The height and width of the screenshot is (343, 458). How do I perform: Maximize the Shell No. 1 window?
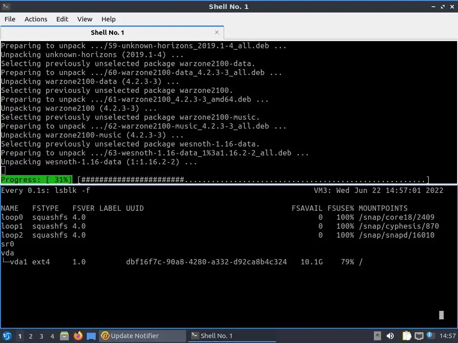coord(443,7)
